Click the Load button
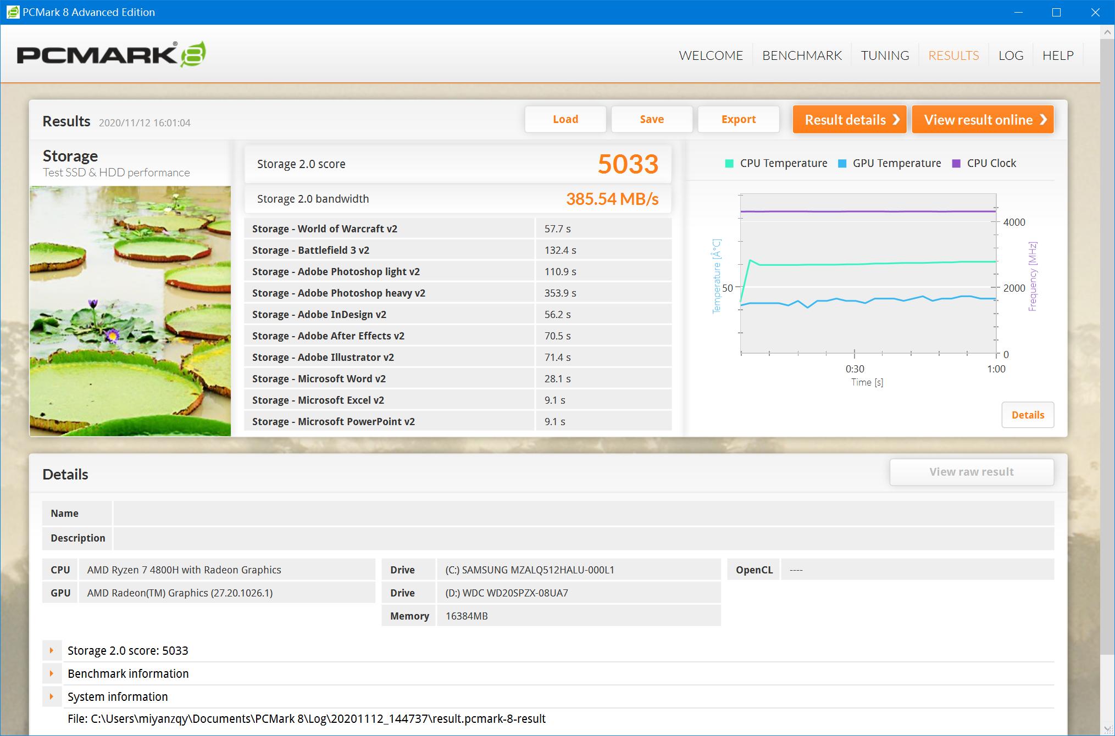Image resolution: width=1115 pixels, height=736 pixels. coord(565,119)
